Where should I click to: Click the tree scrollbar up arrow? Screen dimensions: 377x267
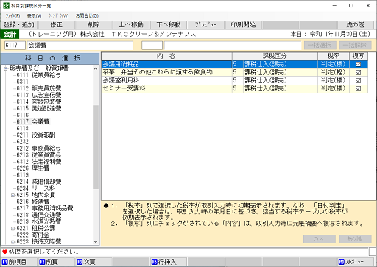click(x=96, y=69)
